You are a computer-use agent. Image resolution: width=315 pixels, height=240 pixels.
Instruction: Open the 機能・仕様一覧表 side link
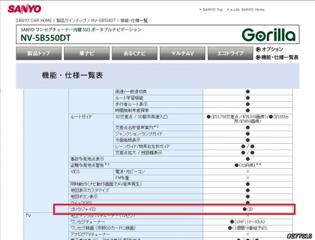(280, 57)
